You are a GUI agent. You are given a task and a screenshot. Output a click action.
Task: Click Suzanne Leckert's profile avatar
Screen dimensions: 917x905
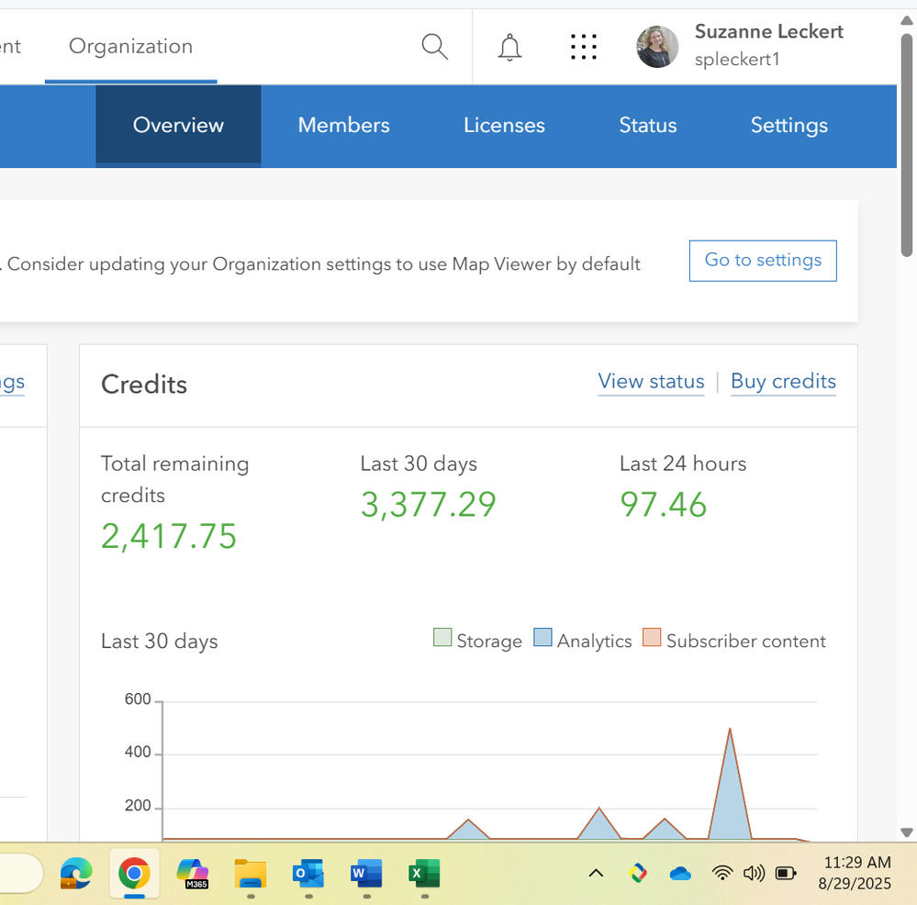656,47
